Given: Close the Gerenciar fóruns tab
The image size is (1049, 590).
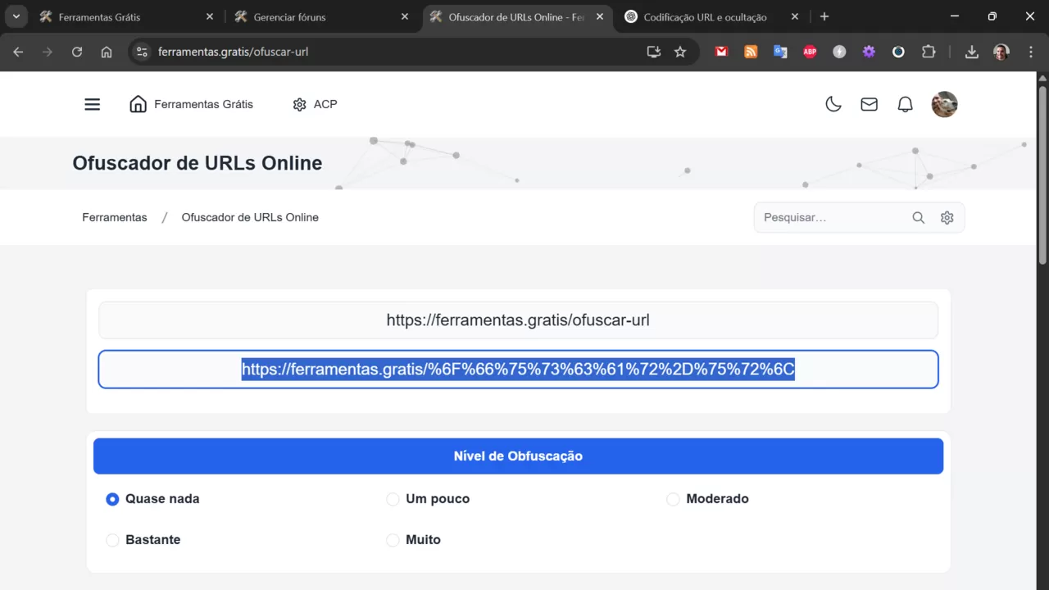Looking at the screenshot, I should point(405,16).
